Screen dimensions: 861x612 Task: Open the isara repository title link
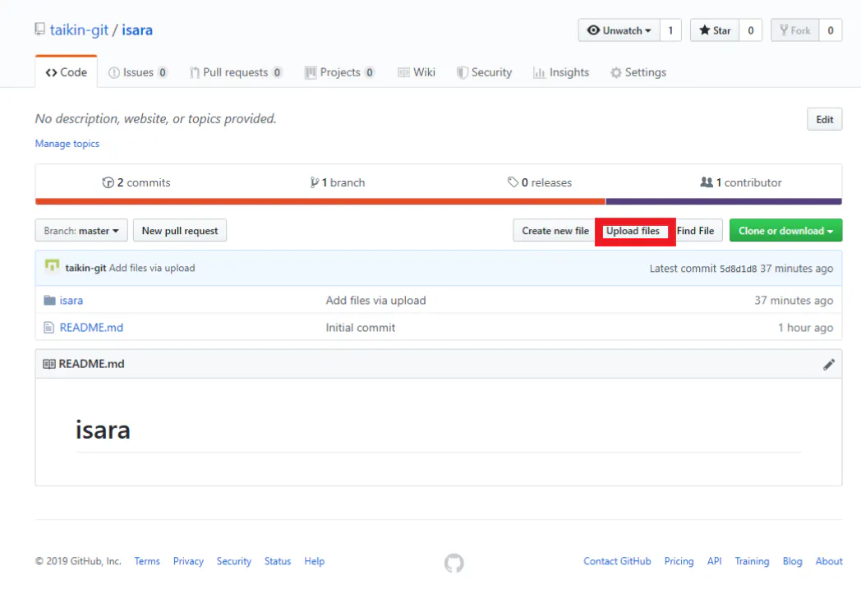click(137, 30)
